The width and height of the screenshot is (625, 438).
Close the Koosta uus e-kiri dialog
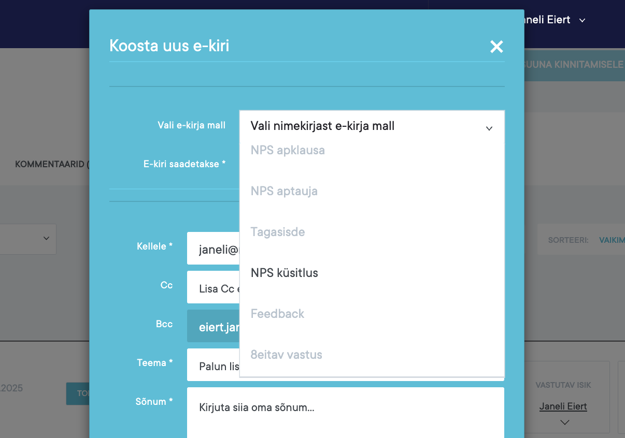tap(496, 47)
